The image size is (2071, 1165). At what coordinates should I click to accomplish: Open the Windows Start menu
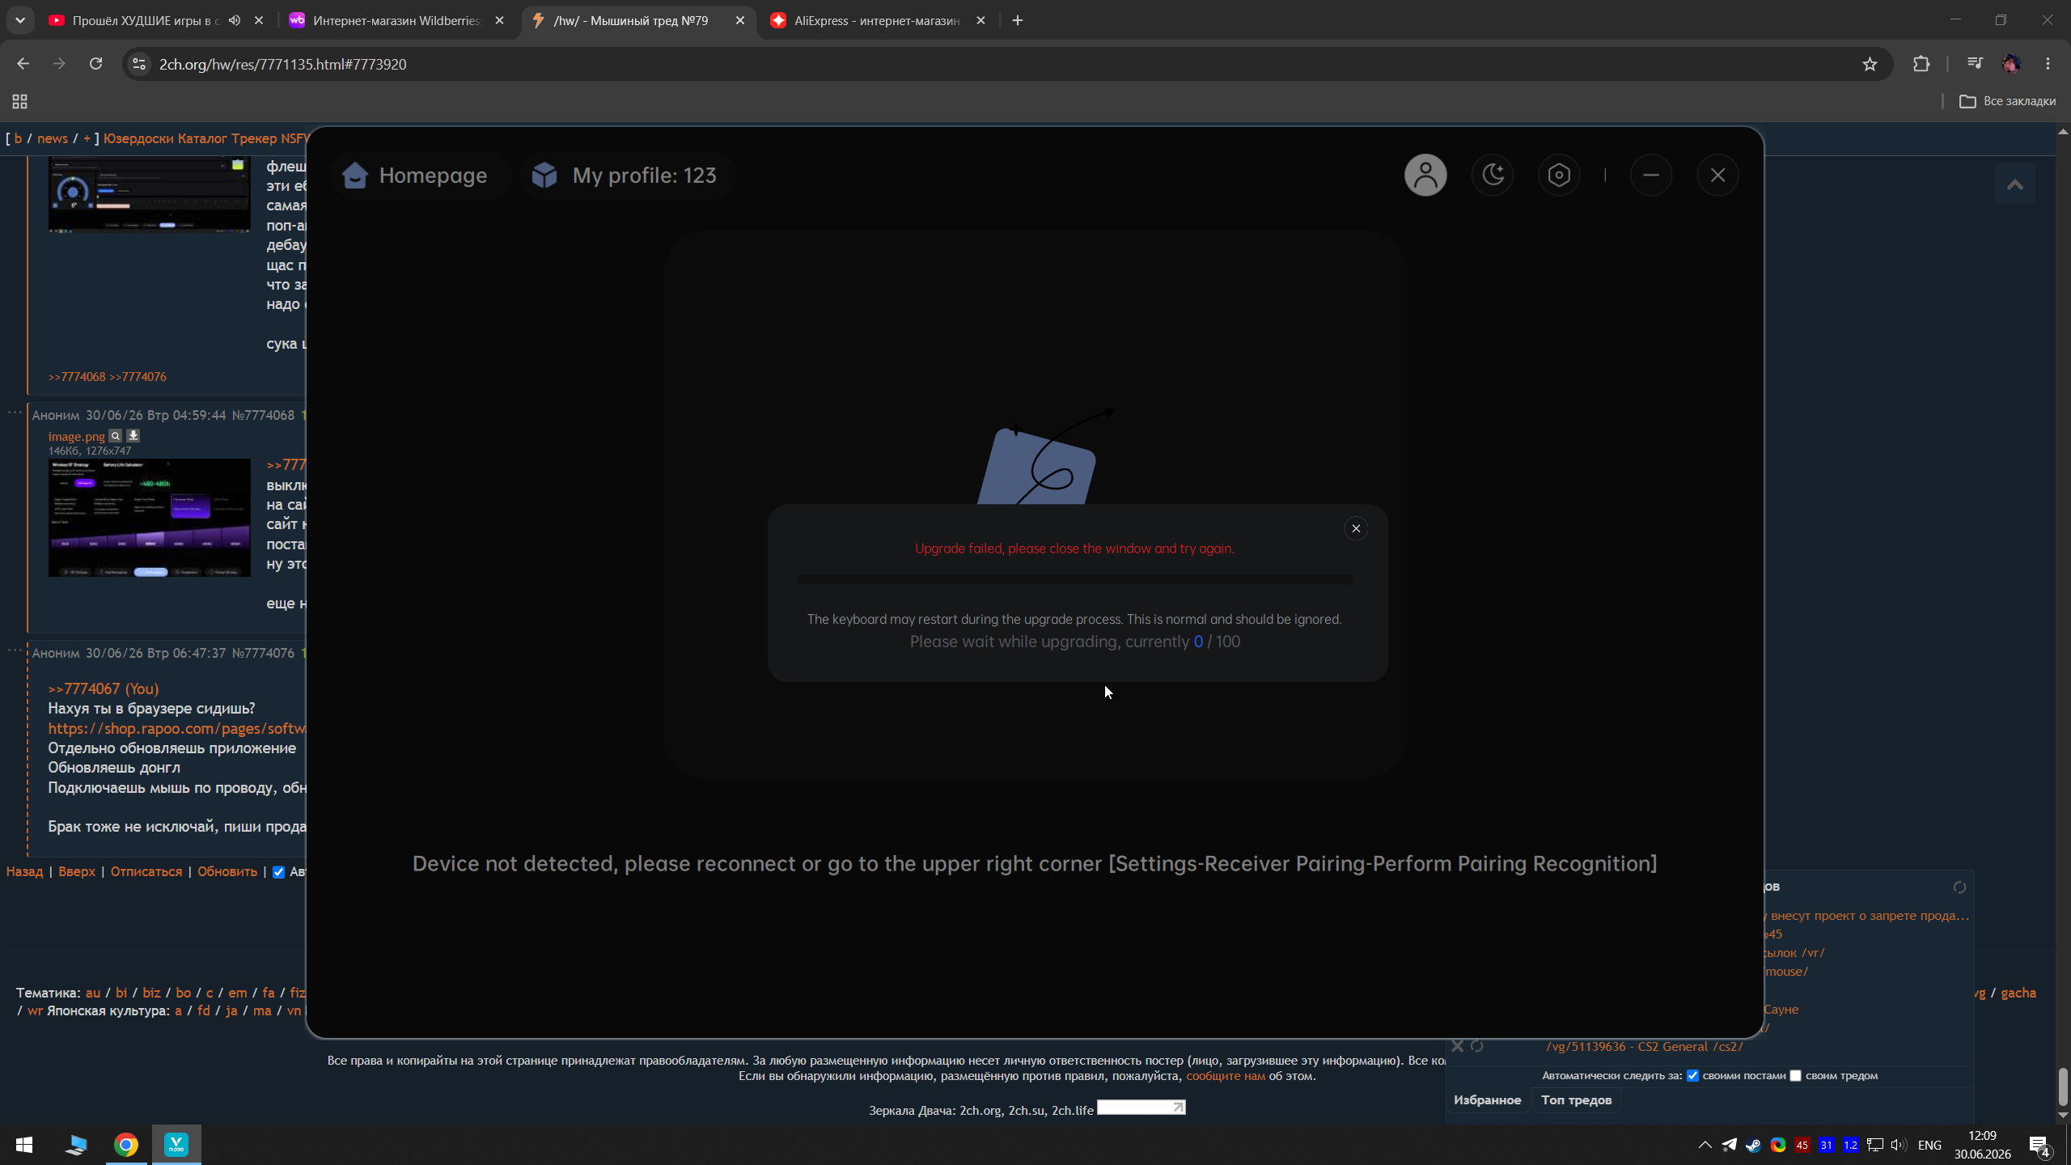click(x=24, y=1145)
